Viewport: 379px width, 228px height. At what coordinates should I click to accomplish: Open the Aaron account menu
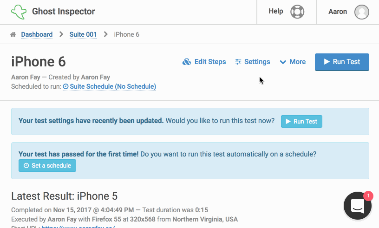click(348, 12)
